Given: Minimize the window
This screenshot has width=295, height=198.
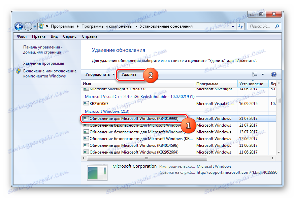Looking at the screenshot, I should click(x=253, y=14).
